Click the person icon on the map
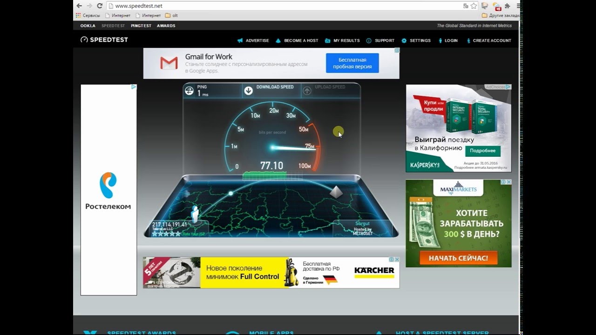This screenshot has width=596, height=335. pos(195,214)
